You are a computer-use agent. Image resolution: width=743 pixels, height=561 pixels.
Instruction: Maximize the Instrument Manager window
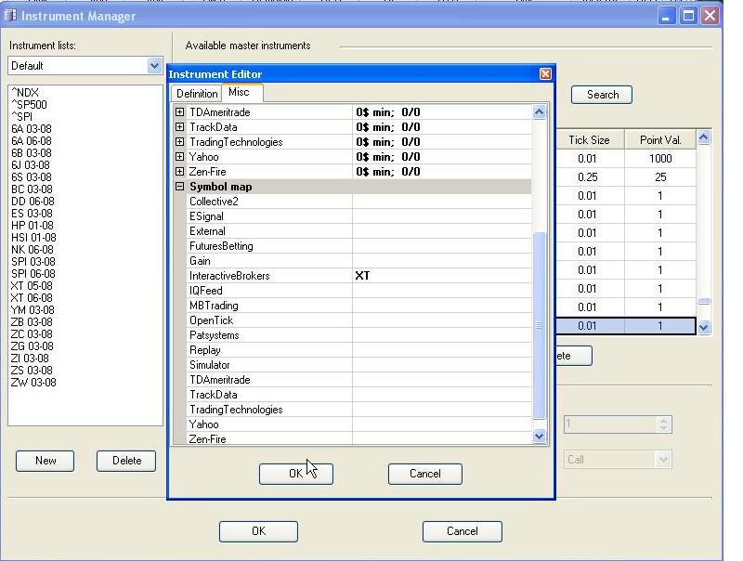point(688,16)
